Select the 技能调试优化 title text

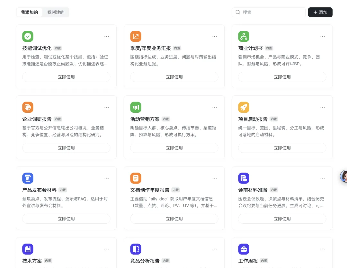coord(37,48)
